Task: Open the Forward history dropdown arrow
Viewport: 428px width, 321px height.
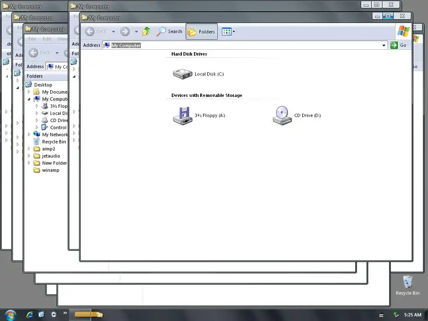Action: 136,32
